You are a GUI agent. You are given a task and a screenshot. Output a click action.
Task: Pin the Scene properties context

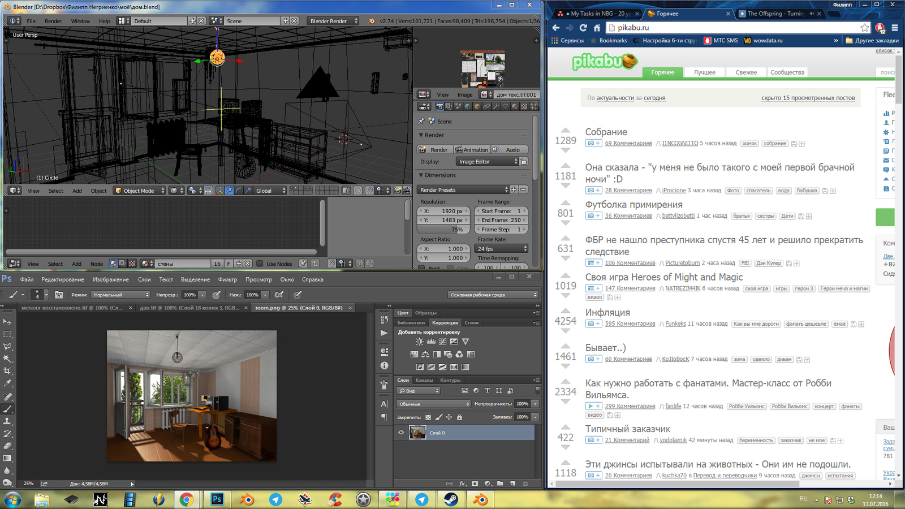coord(421,122)
